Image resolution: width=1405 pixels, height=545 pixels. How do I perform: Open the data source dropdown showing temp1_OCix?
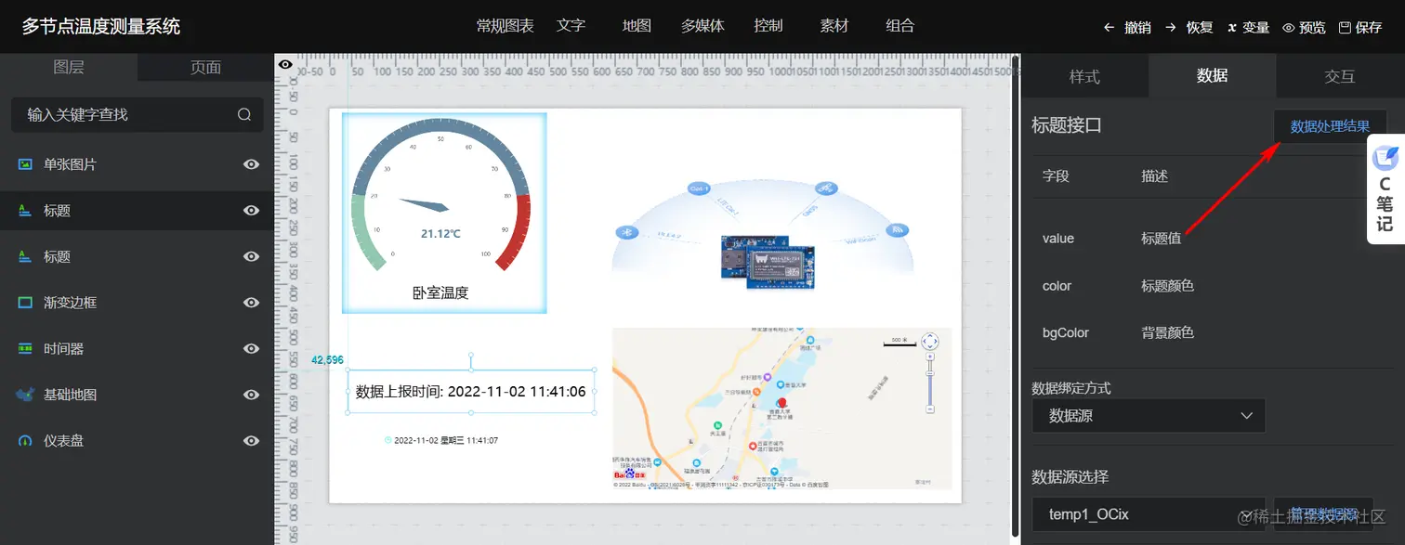click(x=1149, y=513)
